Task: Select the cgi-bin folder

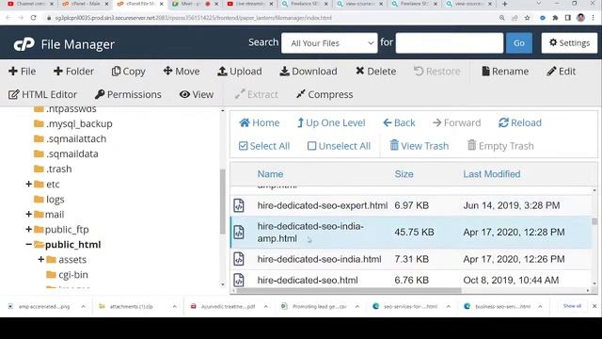Action: tap(67, 274)
